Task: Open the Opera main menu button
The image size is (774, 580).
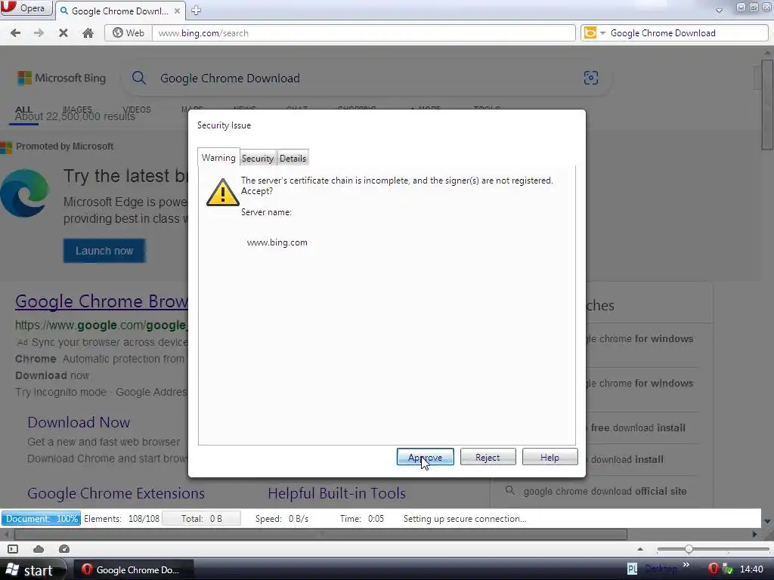Action: coord(26,8)
